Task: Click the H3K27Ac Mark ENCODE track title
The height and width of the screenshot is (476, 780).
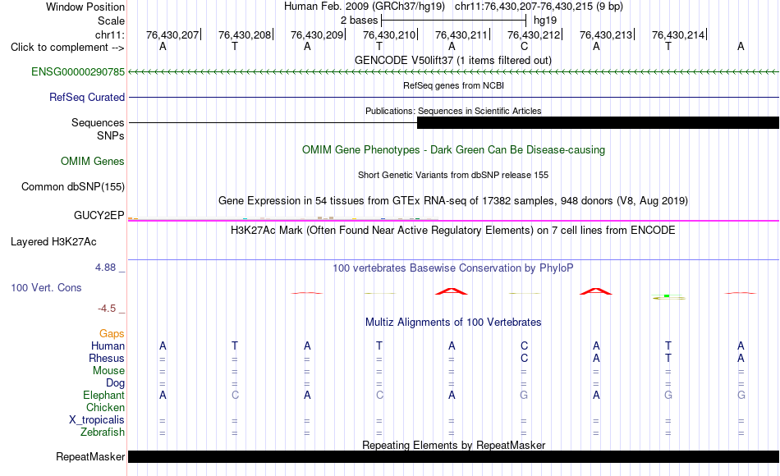Action: click(x=453, y=231)
